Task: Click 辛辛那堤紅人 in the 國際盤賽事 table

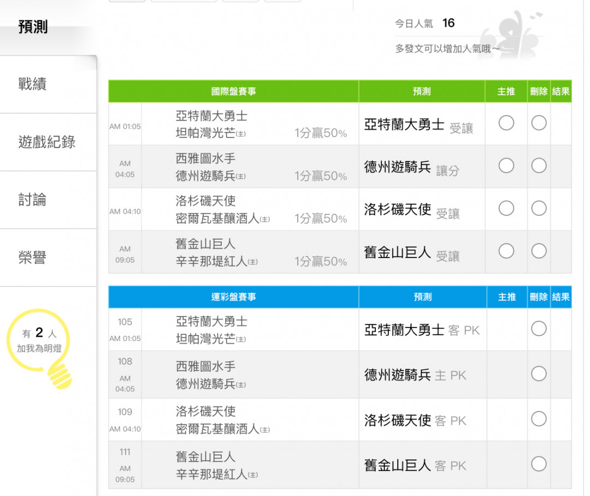Action: tap(217, 261)
